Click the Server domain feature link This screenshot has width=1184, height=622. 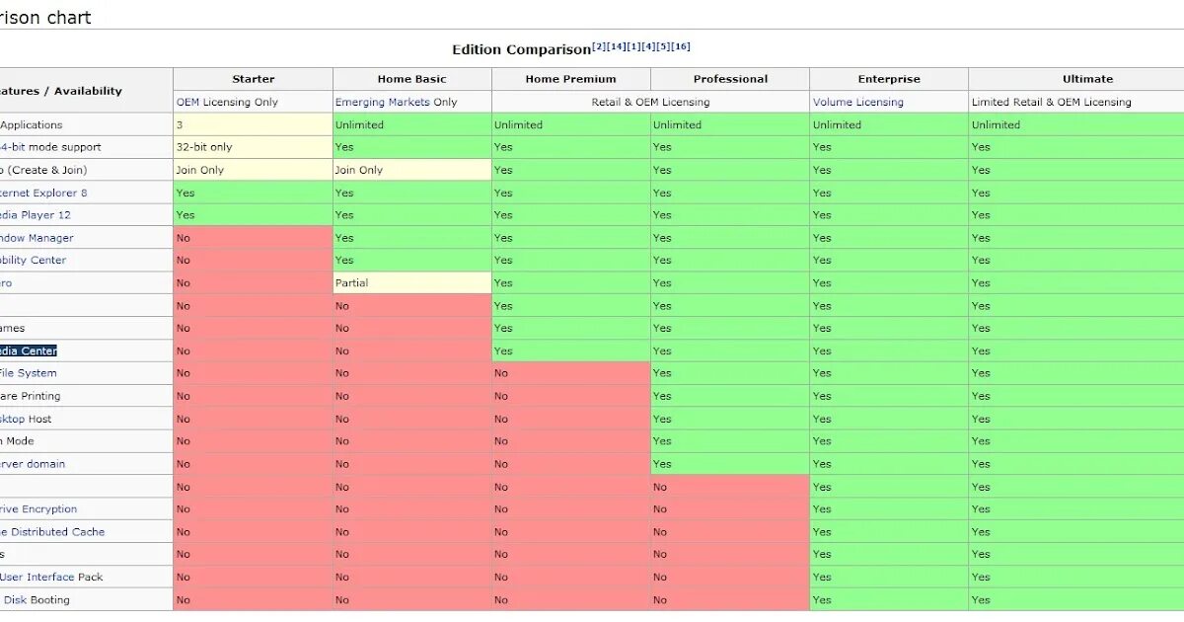33,464
